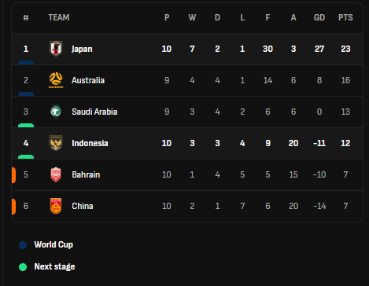Open the China team name link
Screen dimensions: 369x286
coord(83,206)
